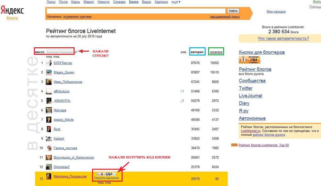Click beauty_Nikole avatar image

click(x=49, y=119)
